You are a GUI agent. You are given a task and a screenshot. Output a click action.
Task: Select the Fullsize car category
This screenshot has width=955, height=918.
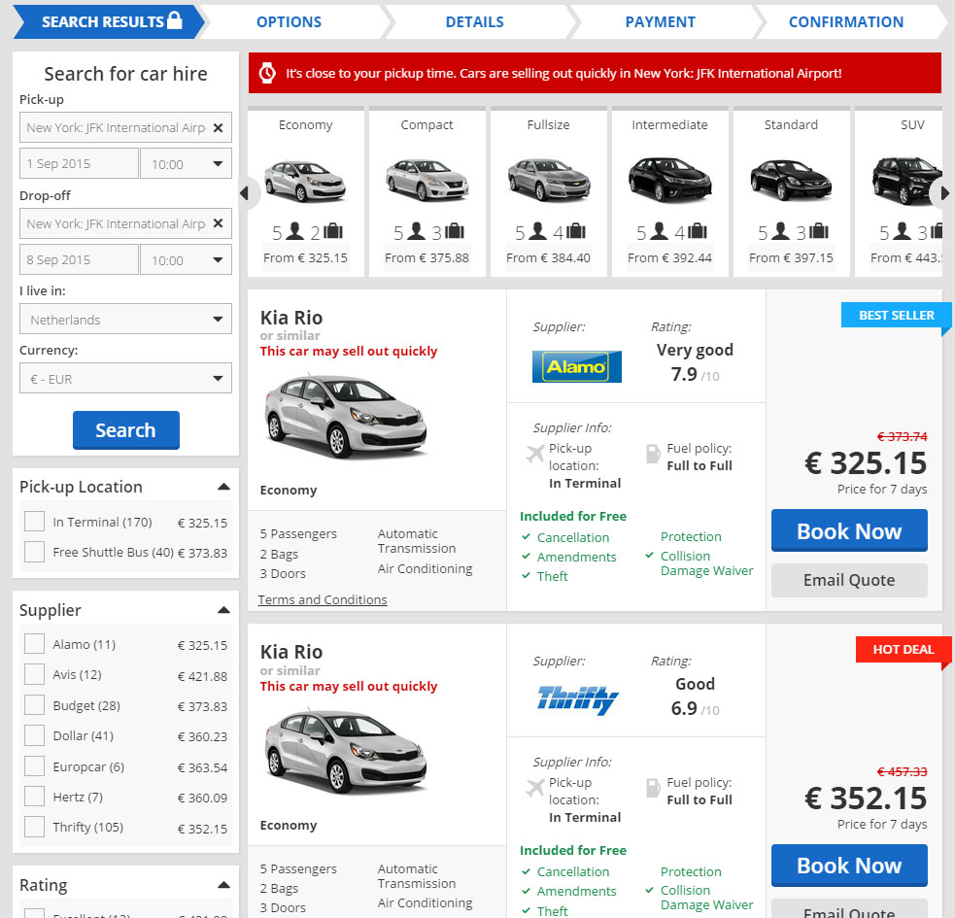548,192
